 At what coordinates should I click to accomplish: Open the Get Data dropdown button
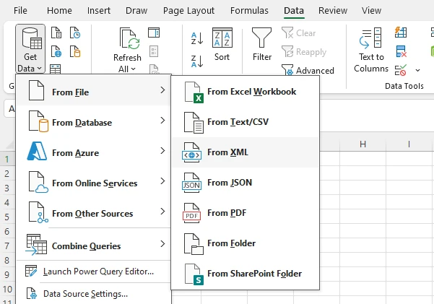[30, 48]
